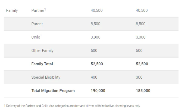Click the first 40,500 Partner value
191x108 pixels.
point(96,11)
